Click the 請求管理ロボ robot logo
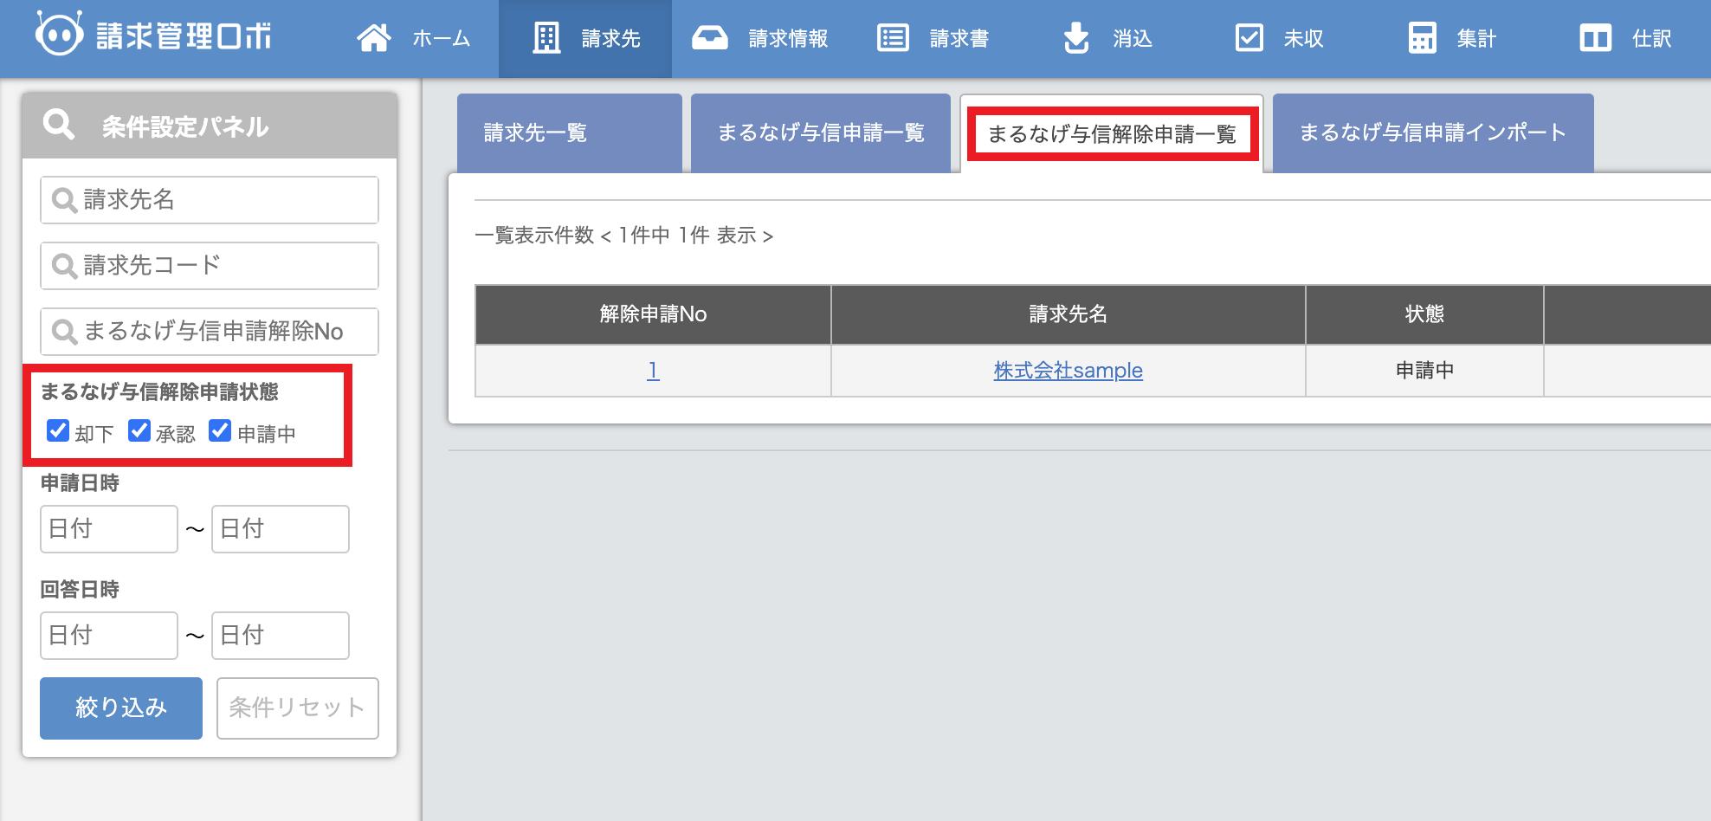Image resolution: width=1711 pixels, height=821 pixels. [x=59, y=35]
